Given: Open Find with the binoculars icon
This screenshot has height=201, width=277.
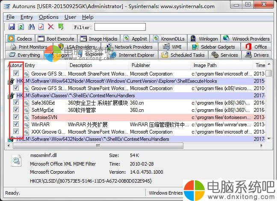Looking at the screenshot, I should tap(31, 27).
